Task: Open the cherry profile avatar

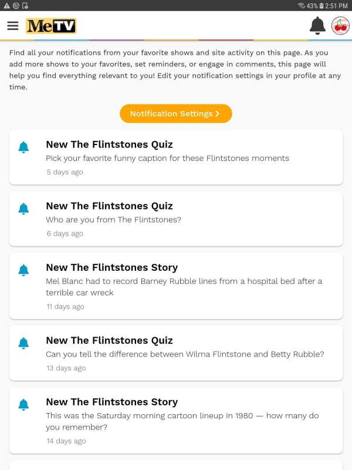Action: click(340, 26)
